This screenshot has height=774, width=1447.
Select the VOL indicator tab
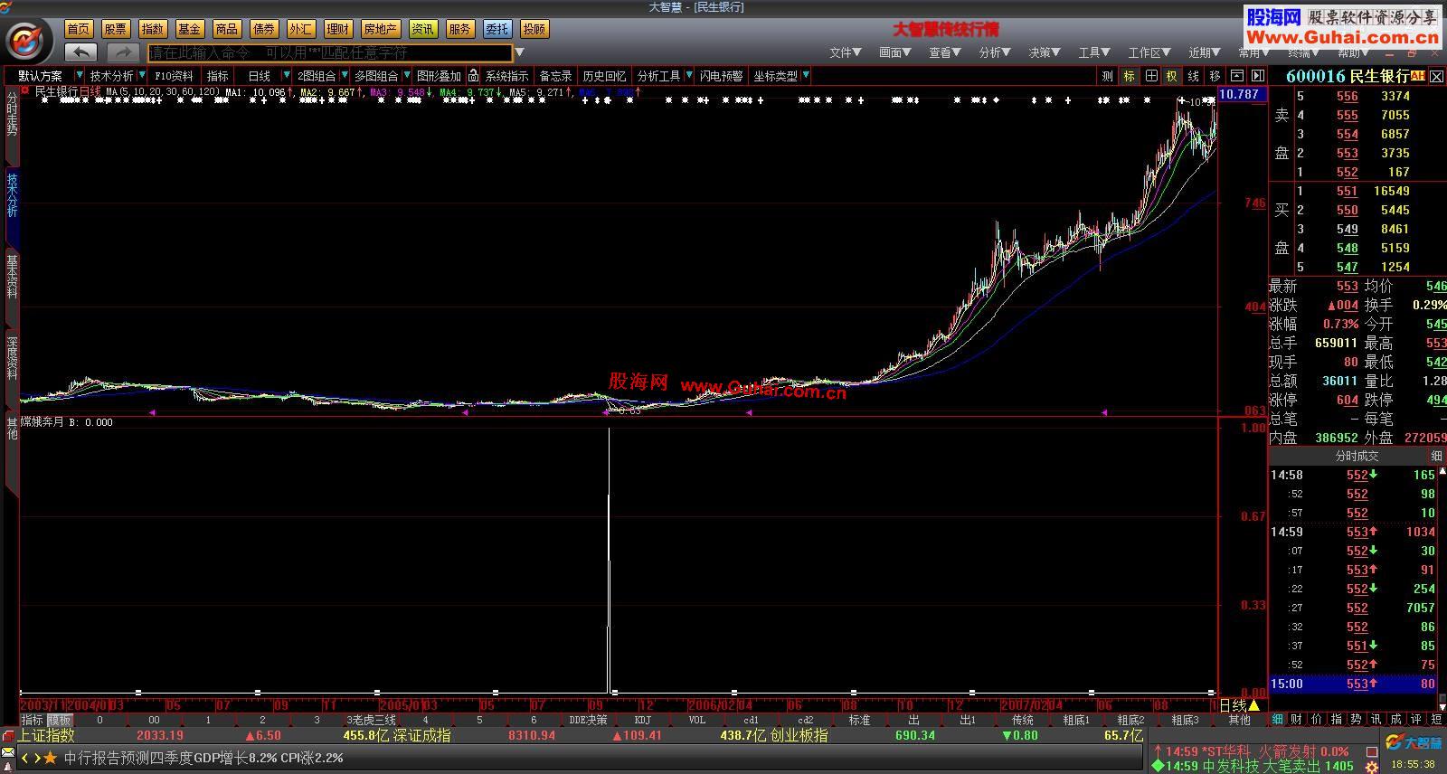[696, 720]
